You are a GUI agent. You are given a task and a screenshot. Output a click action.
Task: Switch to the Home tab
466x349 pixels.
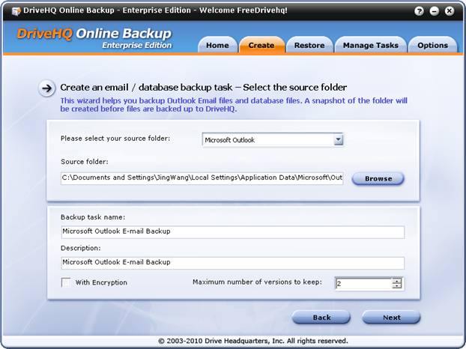pos(217,46)
